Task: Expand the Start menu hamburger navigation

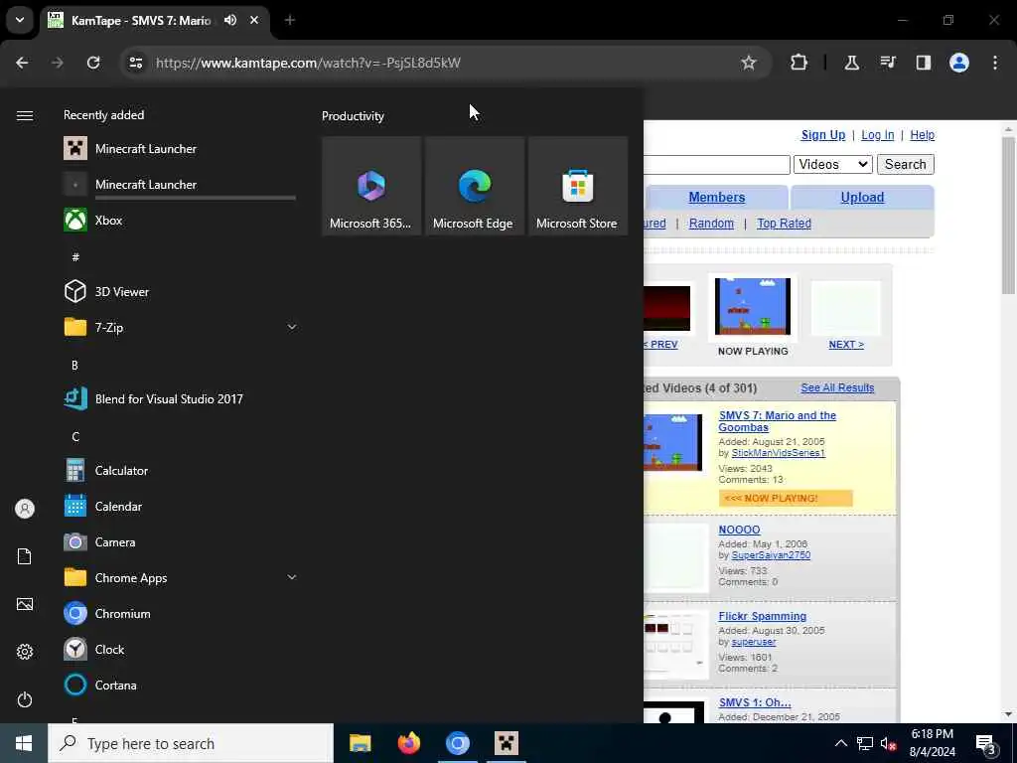Action: [25, 115]
